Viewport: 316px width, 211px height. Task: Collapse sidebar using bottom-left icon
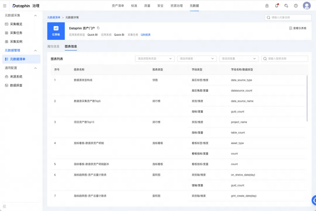coord(5,206)
